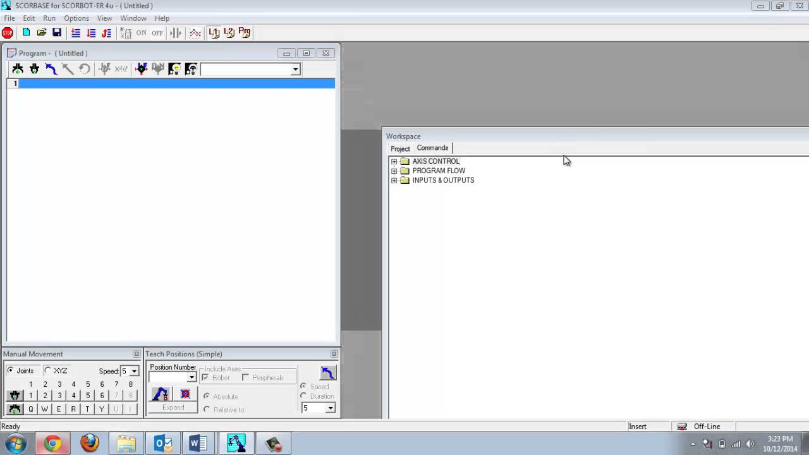Select the Relative to radio button
The height and width of the screenshot is (455, 809).
tap(207, 409)
